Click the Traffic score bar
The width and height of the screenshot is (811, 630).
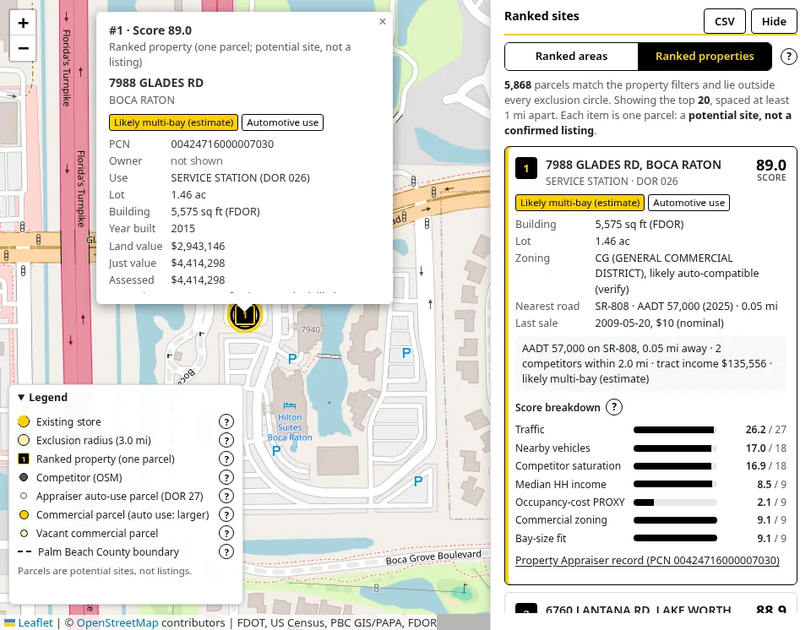click(x=675, y=430)
